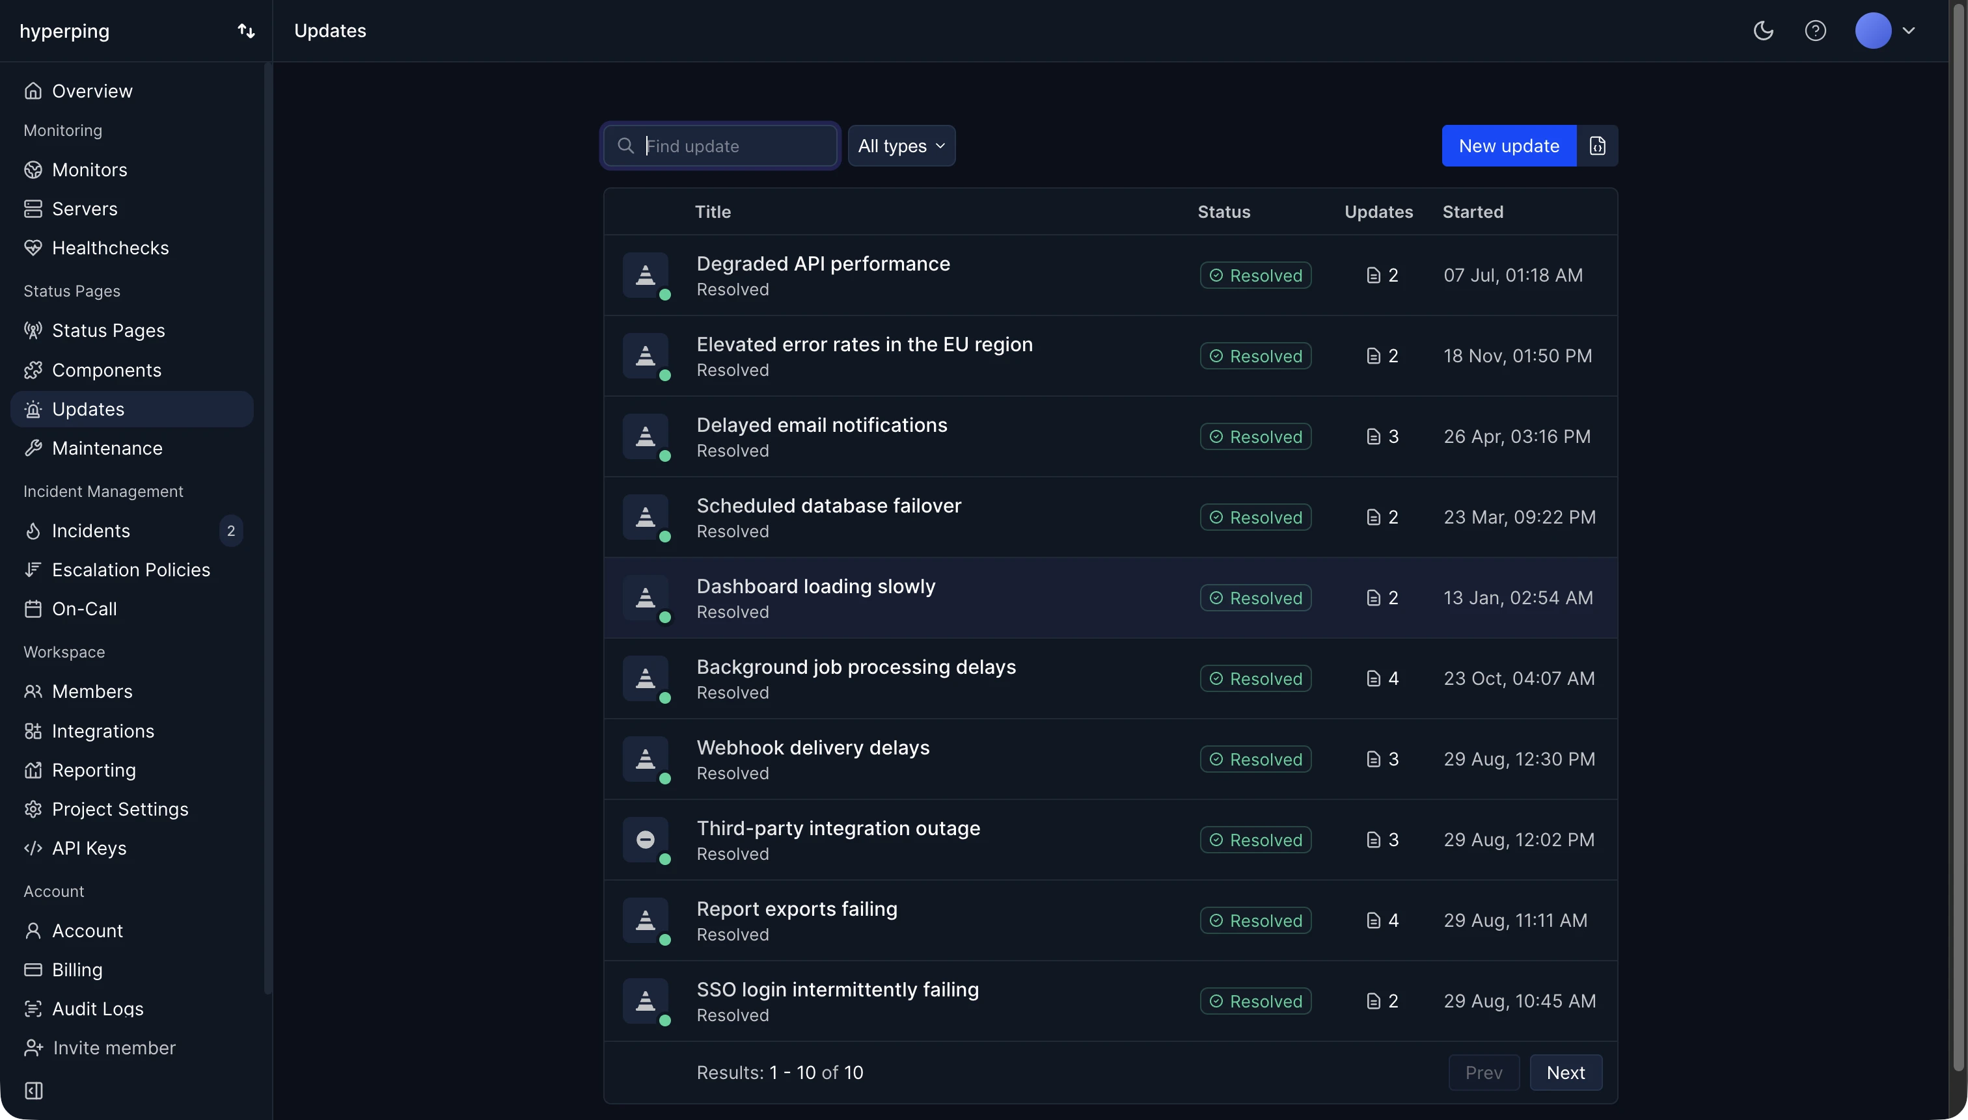Open Healthchecks in sidebar
This screenshot has width=1968, height=1120.
(x=131, y=248)
